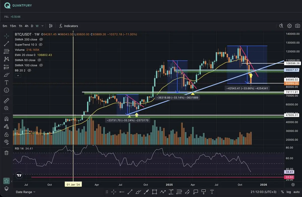
Task: Show the SMMA 50 close indicator
Action: (40, 60)
